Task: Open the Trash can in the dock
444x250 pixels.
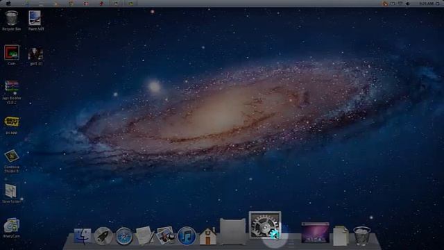Action: (361, 235)
